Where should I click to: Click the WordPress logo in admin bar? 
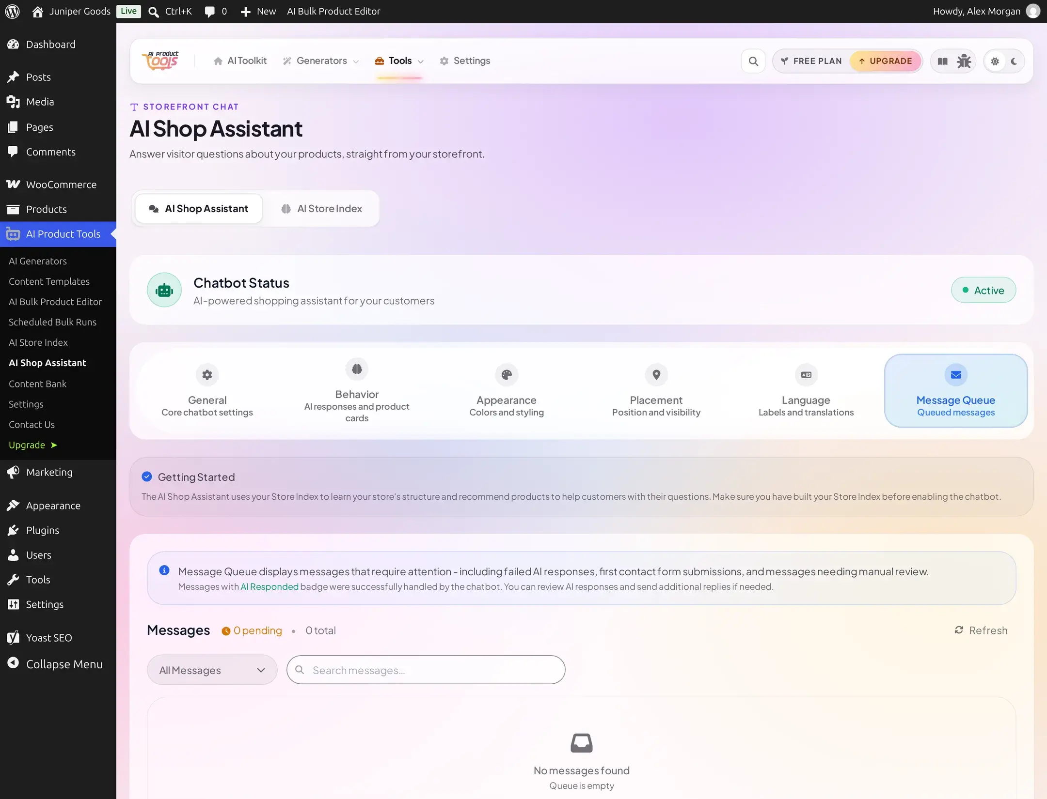point(12,11)
